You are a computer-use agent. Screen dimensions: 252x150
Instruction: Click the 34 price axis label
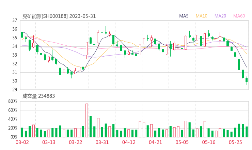pyautogui.click(x=15, y=46)
